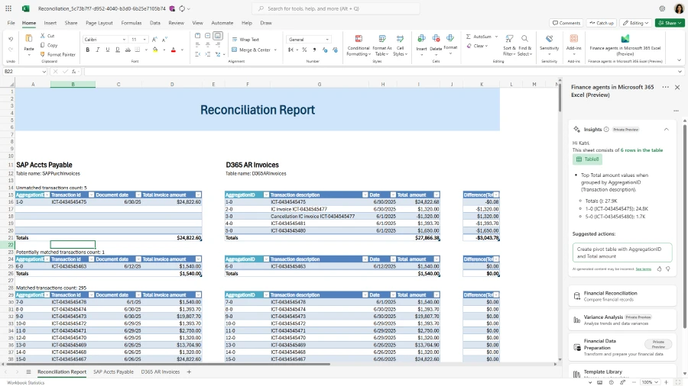Image resolution: width=688 pixels, height=386 pixels.
Task: Click the green Share button
Action: [x=670, y=23]
